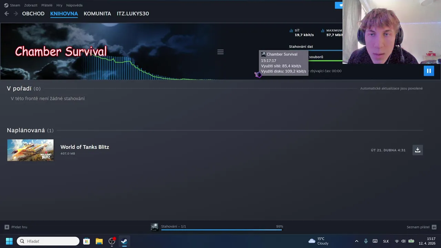Click the Naplánovaná section heading
The image size is (441, 248).
tap(30, 130)
